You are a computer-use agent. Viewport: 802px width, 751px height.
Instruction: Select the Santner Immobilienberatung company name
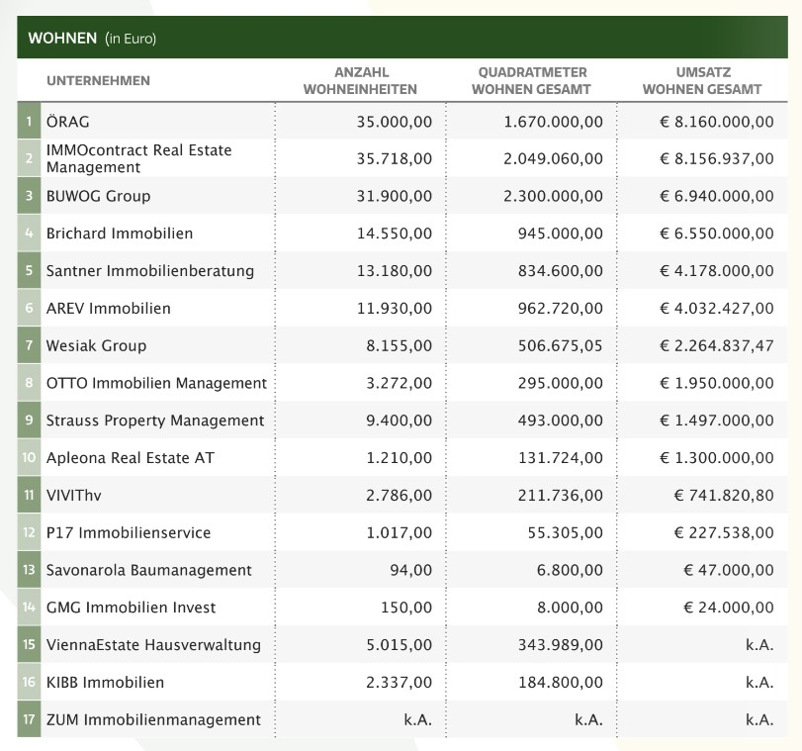[149, 271]
